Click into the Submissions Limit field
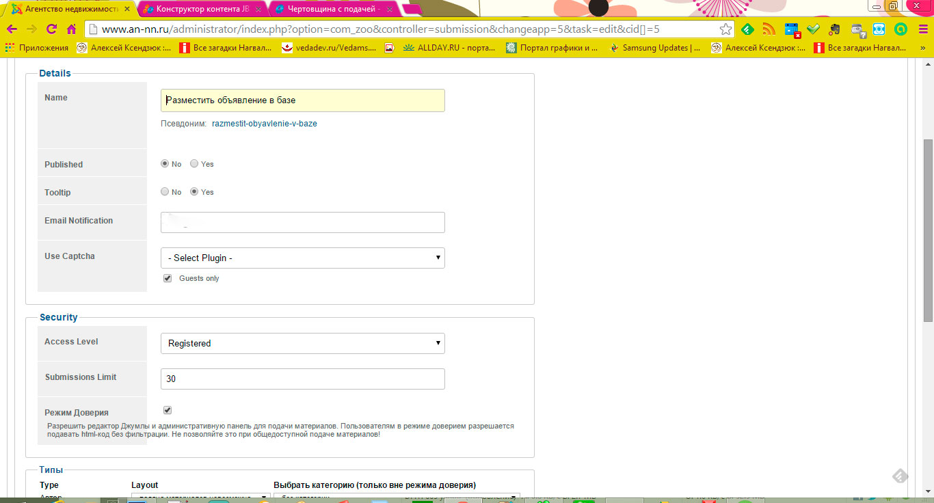 pos(302,379)
